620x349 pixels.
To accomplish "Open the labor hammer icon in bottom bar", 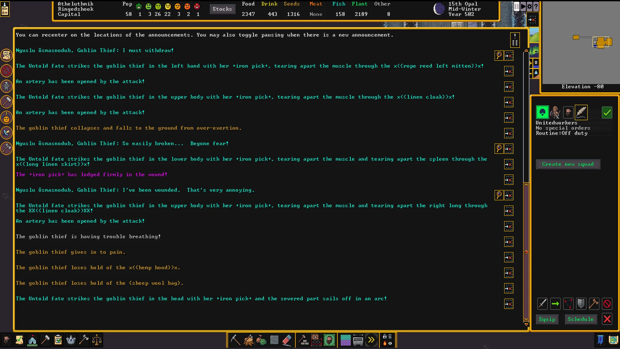I will click(45, 340).
